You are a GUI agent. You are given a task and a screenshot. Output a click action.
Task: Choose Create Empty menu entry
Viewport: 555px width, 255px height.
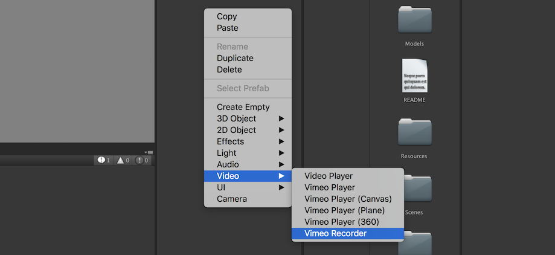coord(248,107)
